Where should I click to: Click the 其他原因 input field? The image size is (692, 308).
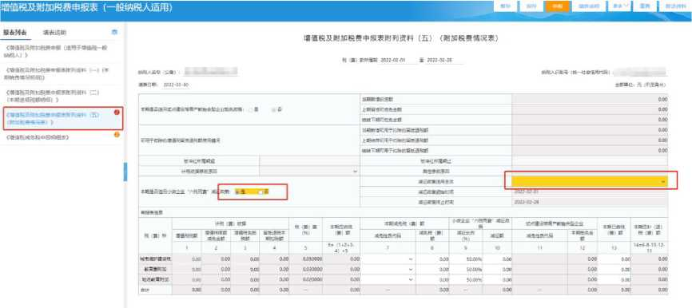(x=590, y=171)
